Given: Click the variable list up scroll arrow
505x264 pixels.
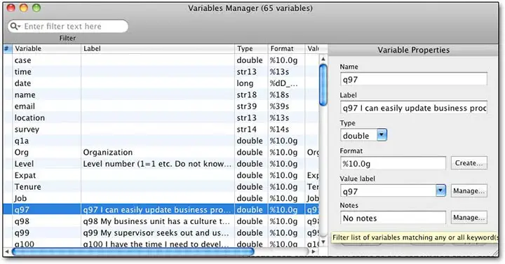Looking at the screenshot, I should [323, 59].
